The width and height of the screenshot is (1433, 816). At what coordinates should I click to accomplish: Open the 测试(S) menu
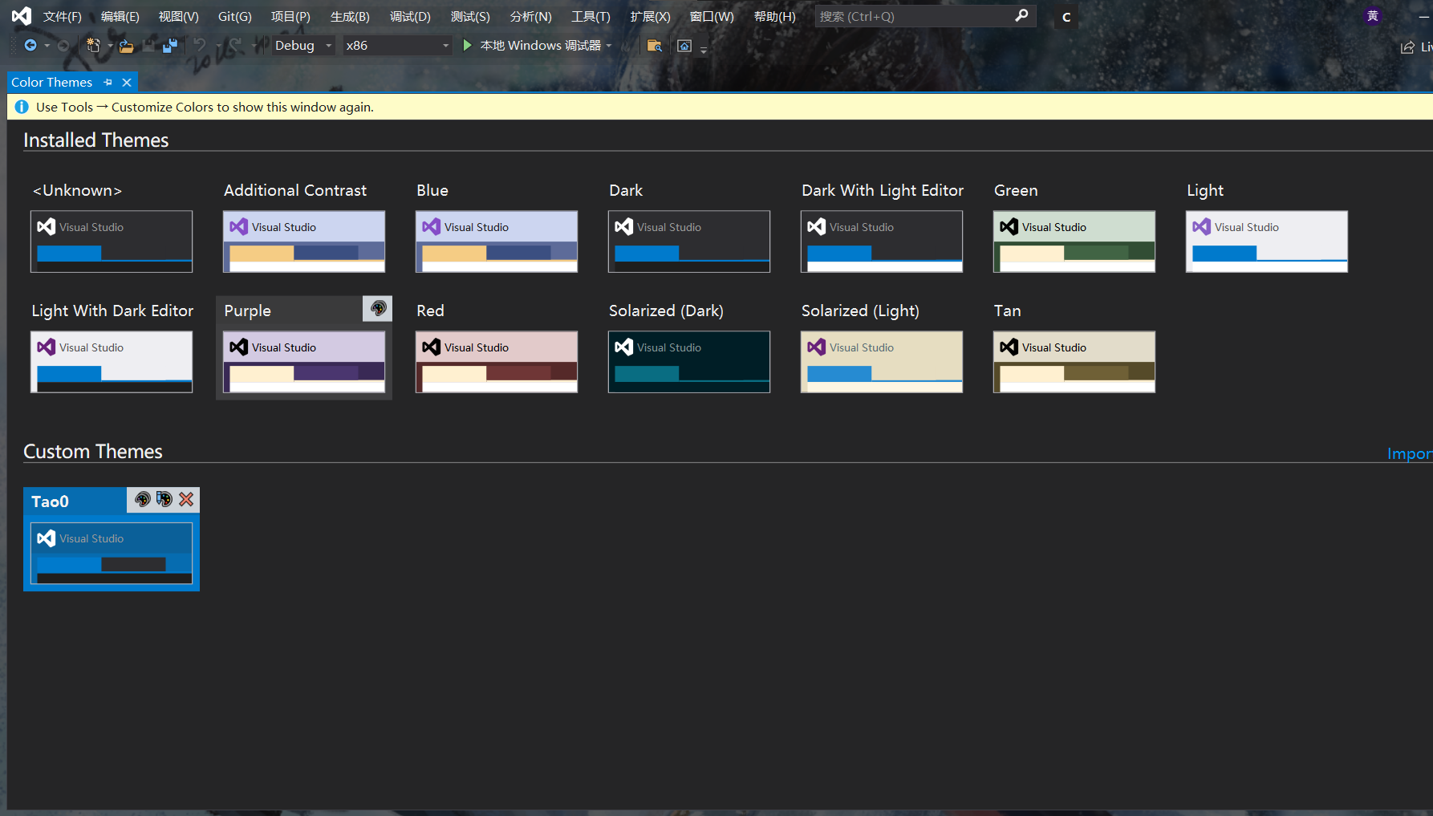[x=470, y=16]
